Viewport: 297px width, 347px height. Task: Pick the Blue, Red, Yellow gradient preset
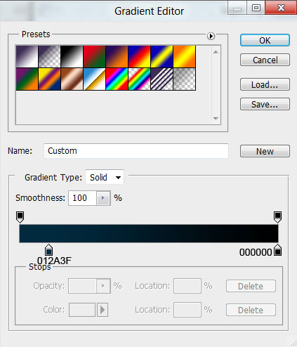pos(139,56)
